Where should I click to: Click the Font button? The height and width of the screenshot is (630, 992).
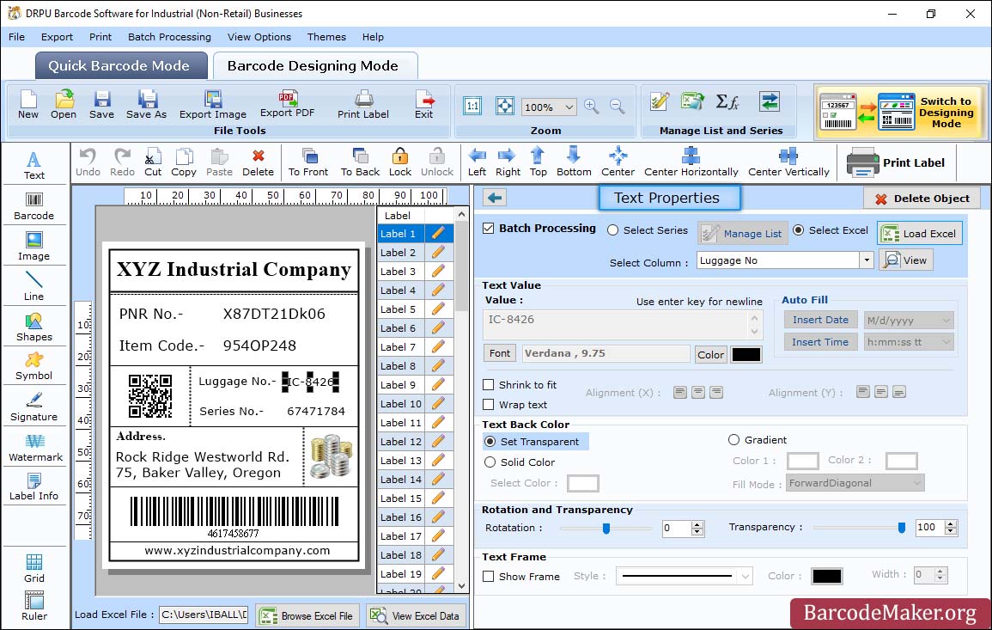click(x=500, y=353)
